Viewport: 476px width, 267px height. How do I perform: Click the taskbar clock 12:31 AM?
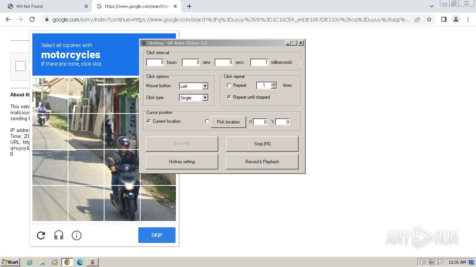tap(457, 262)
